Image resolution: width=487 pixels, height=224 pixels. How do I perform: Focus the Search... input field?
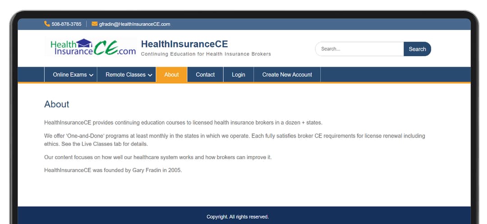(360, 49)
